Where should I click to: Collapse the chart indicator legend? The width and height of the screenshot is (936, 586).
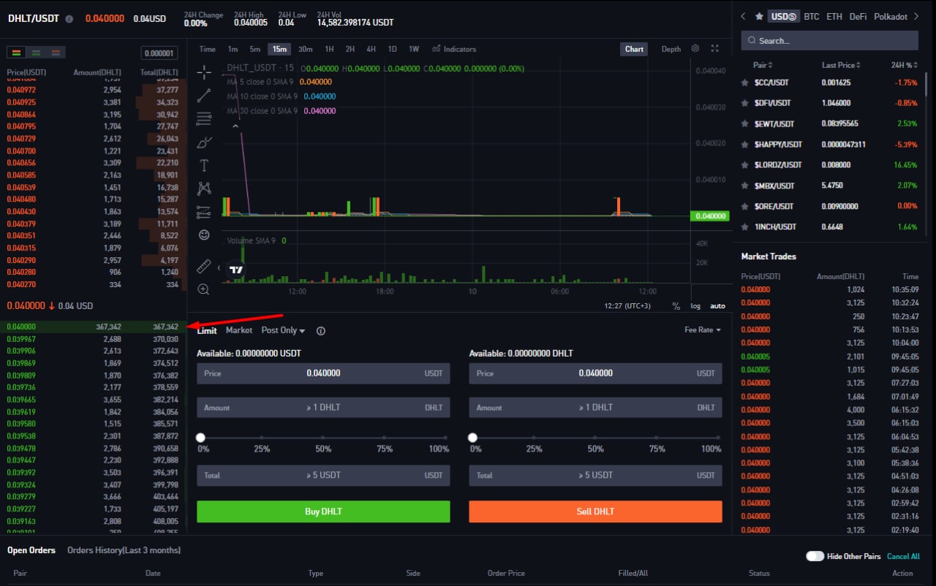coord(235,126)
